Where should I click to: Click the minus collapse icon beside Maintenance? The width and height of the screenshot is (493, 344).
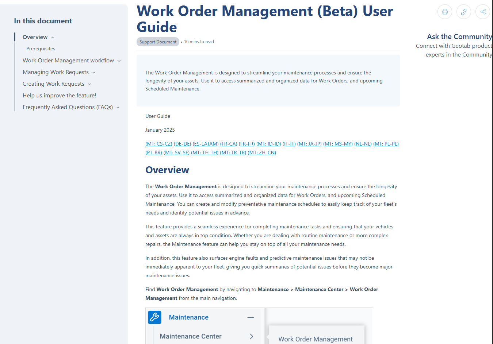click(x=251, y=317)
